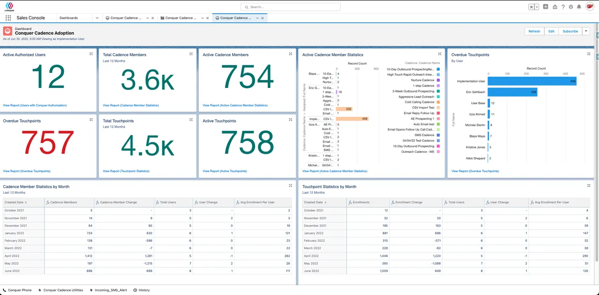This screenshot has width=599, height=295.
Task: Open Conquer Phone in utility bar
Action: point(17,290)
